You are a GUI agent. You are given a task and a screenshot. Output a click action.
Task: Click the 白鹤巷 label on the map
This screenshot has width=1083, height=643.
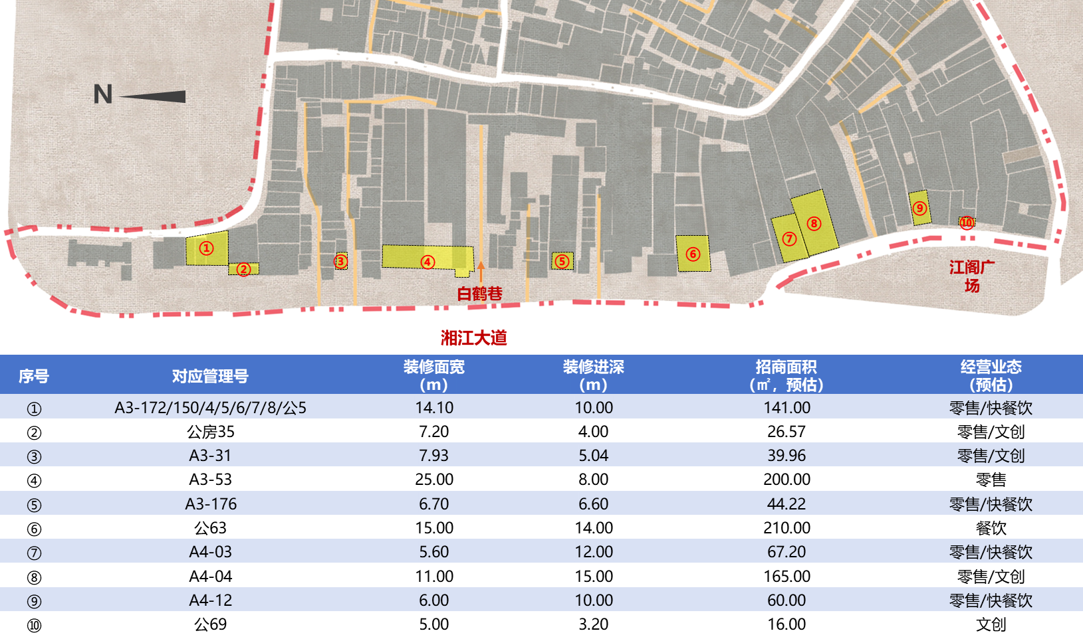479,294
